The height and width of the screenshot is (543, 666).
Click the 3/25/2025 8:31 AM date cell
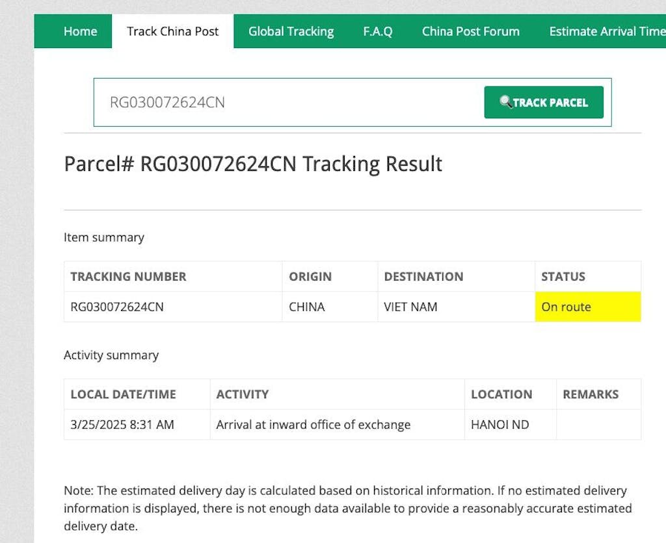(x=122, y=425)
